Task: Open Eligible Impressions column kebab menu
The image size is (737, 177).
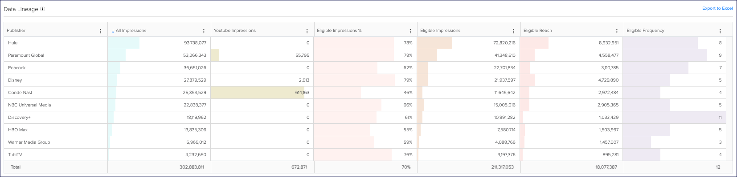Action: (x=513, y=31)
